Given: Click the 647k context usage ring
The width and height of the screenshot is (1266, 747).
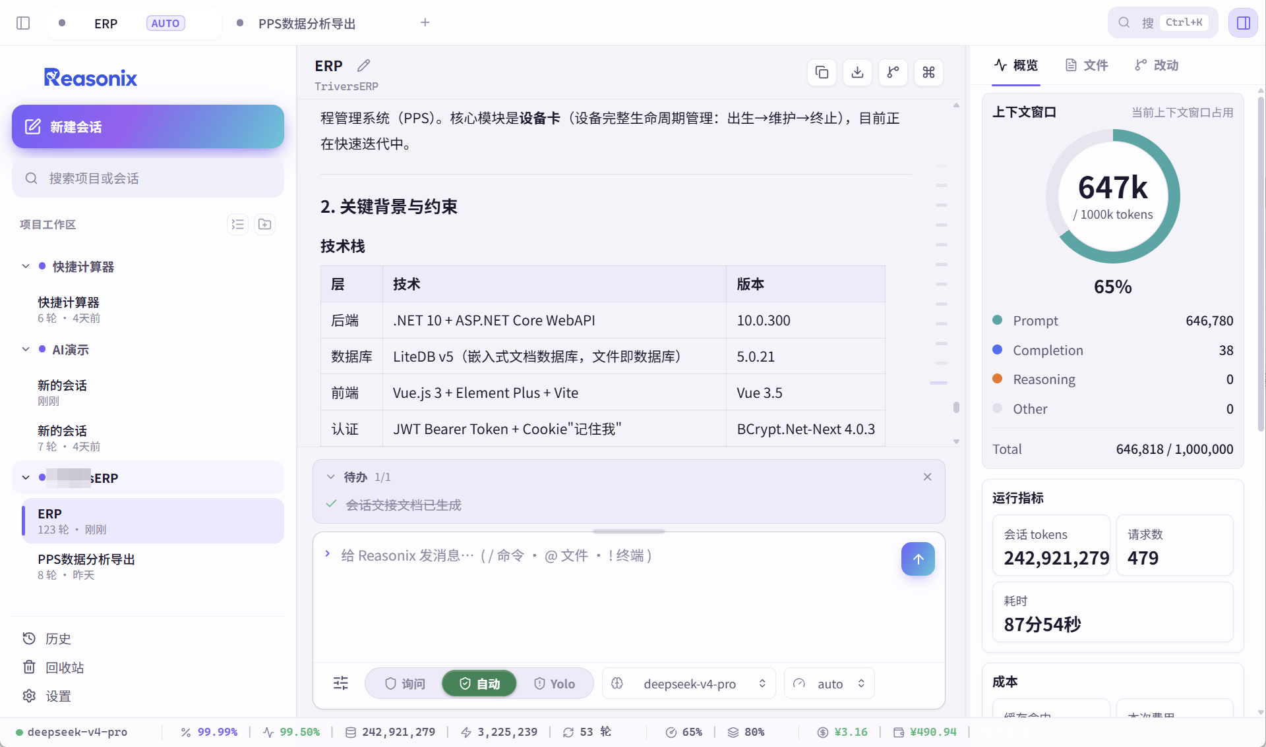Looking at the screenshot, I should pyautogui.click(x=1113, y=196).
